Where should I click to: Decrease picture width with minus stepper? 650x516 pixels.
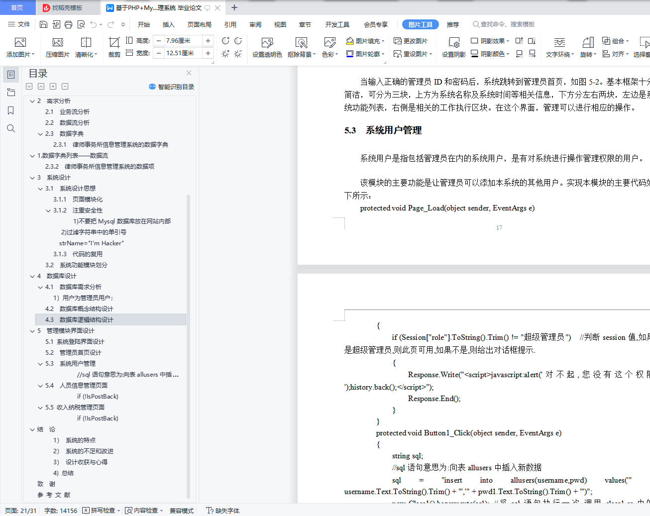click(159, 53)
